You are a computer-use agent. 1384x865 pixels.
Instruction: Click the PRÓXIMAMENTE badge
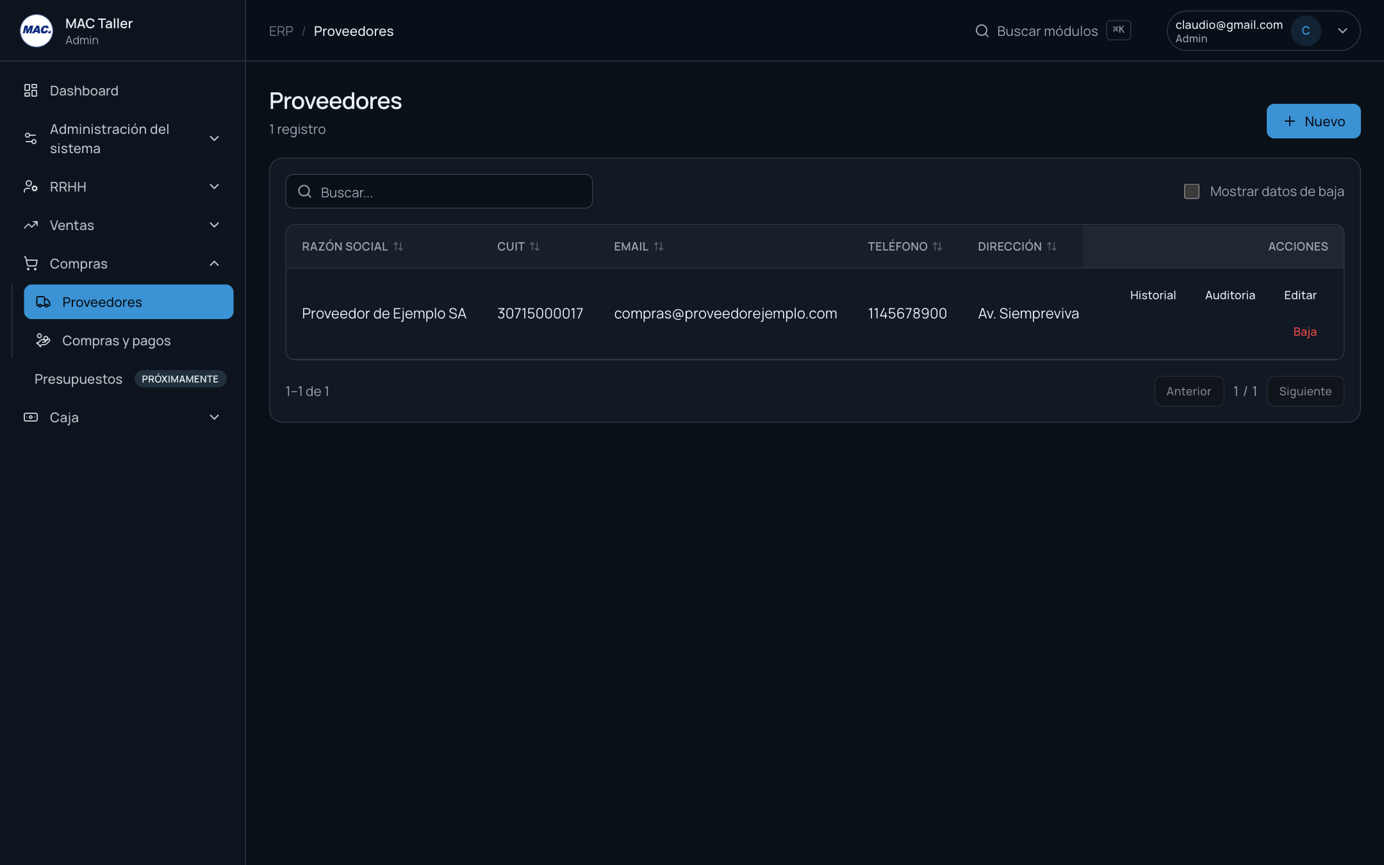180,379
